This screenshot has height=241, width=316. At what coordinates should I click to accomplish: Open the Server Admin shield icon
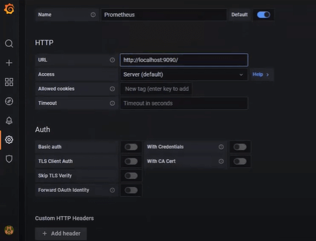click(x=9, y=159)
